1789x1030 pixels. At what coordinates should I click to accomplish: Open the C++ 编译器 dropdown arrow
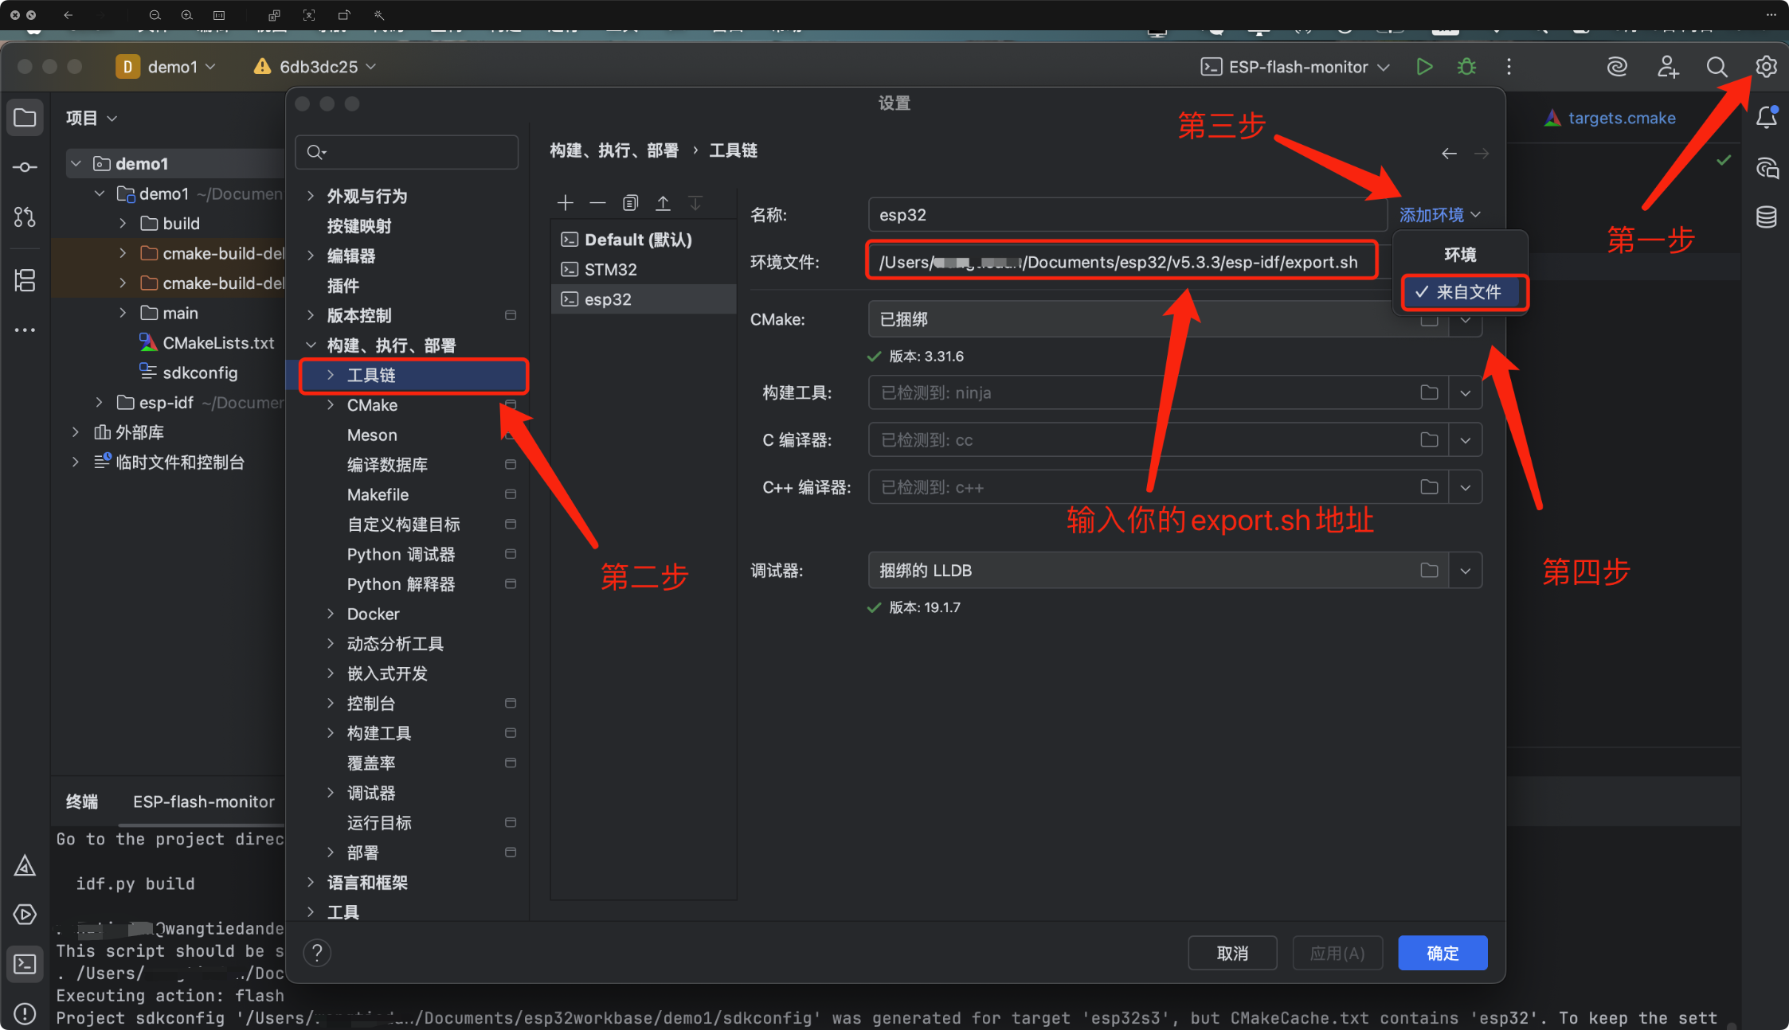click(x=1465, y=487)
